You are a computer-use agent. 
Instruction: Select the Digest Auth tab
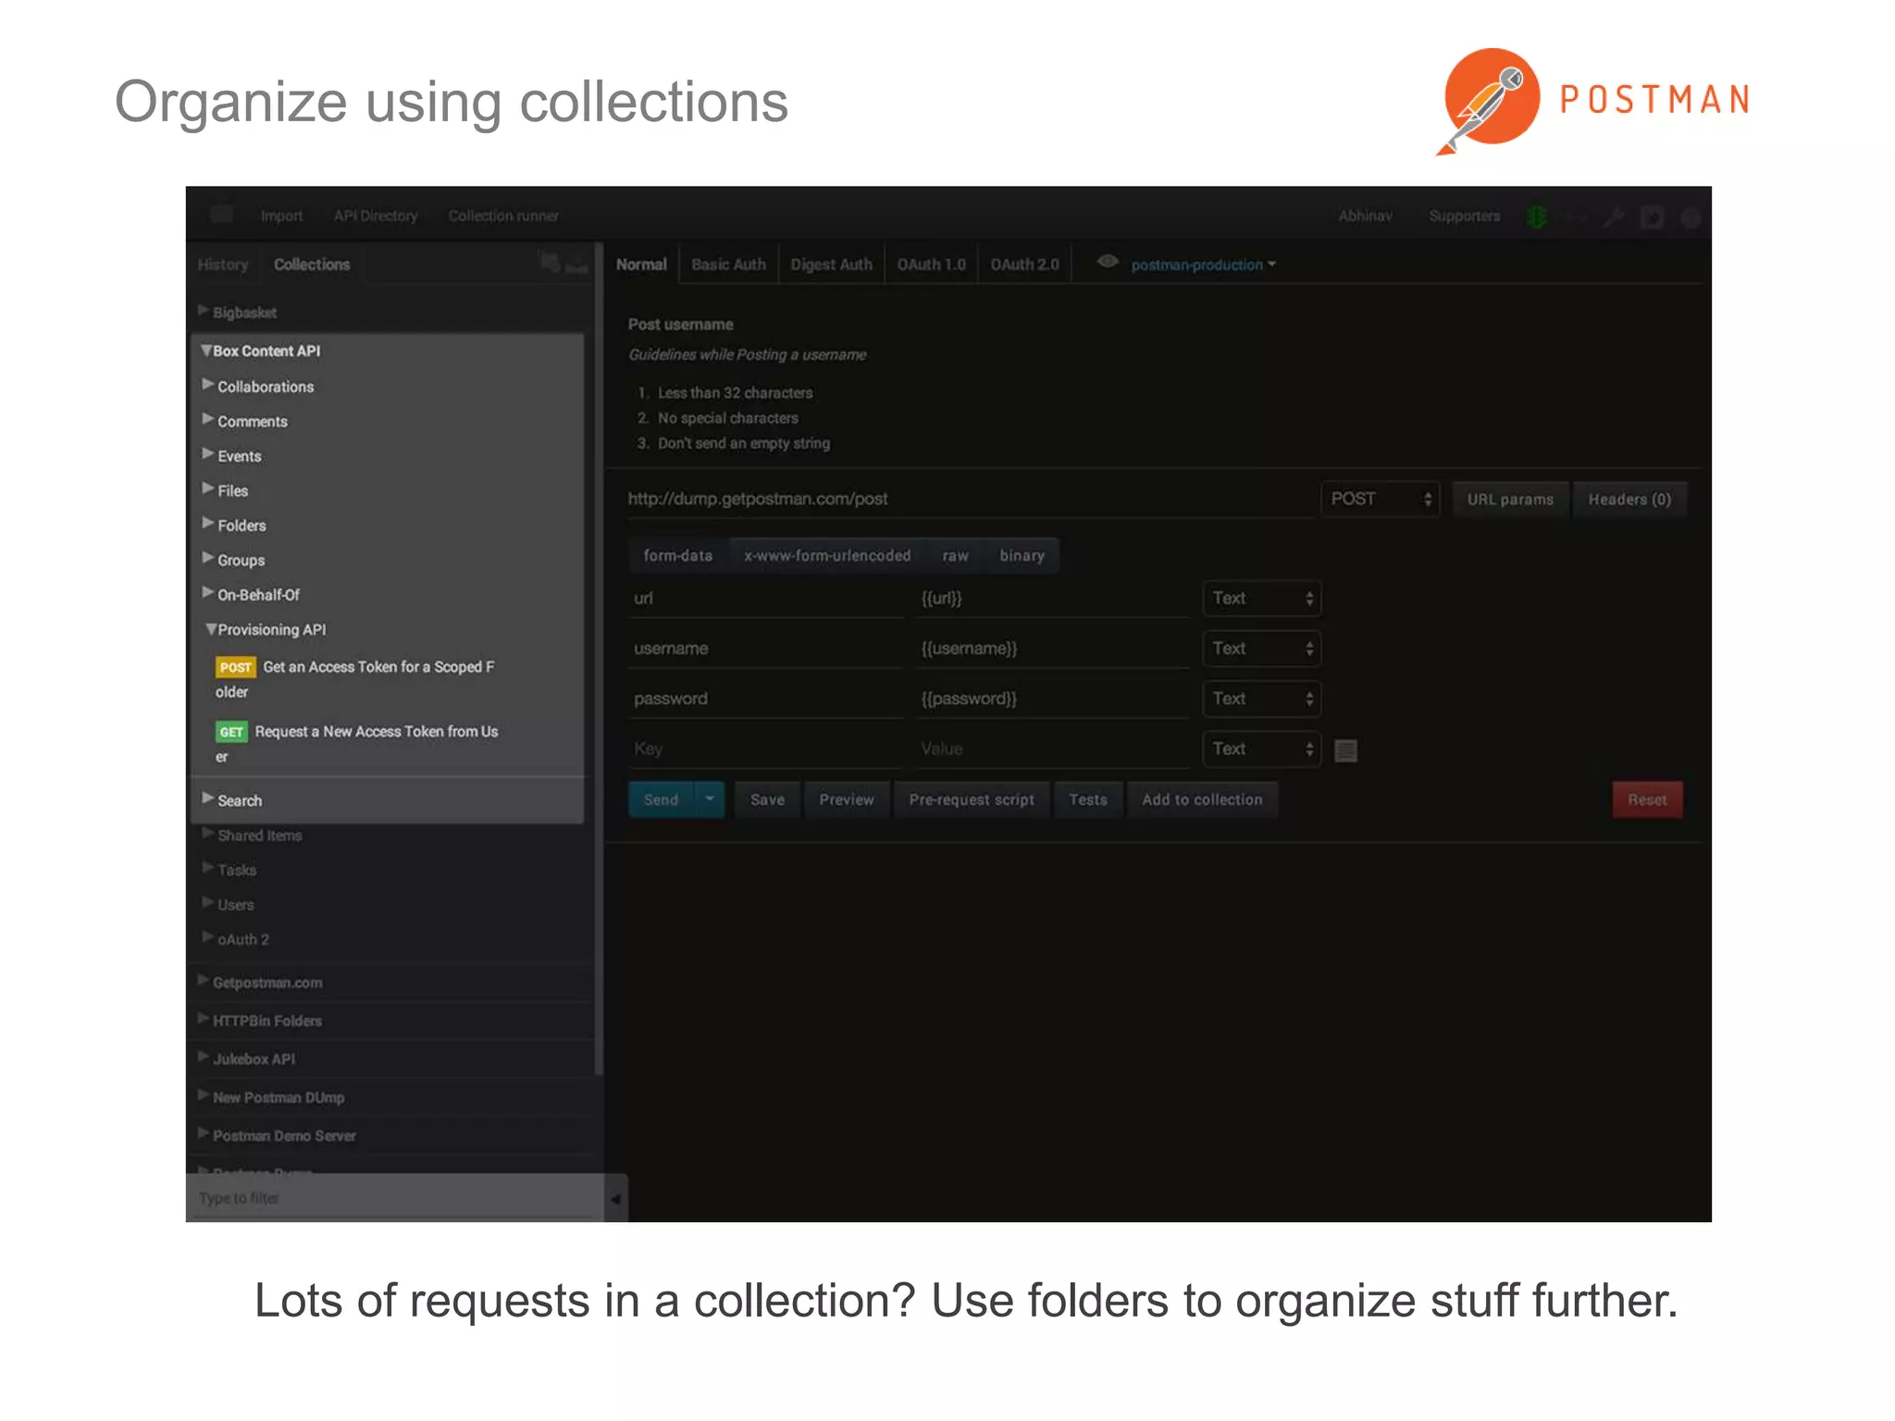pyautogui.click(x=831, y=265)
